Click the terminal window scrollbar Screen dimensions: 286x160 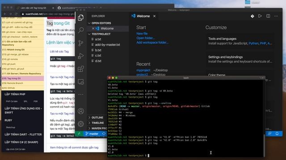[264, 145]
